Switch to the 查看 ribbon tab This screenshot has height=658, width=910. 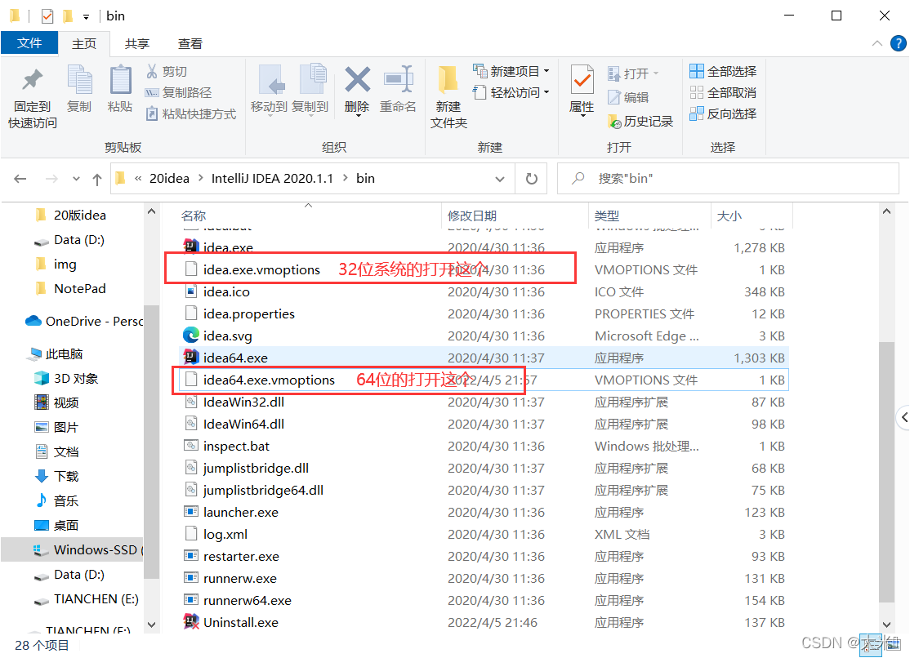click(190, 43)
